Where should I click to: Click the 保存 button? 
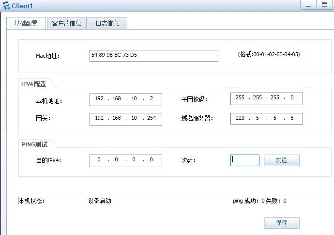click(x=282, y=223)
